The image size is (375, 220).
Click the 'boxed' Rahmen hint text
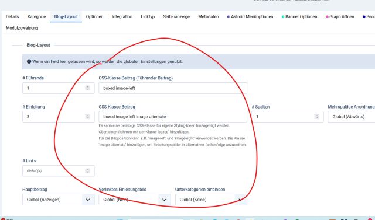144,132
